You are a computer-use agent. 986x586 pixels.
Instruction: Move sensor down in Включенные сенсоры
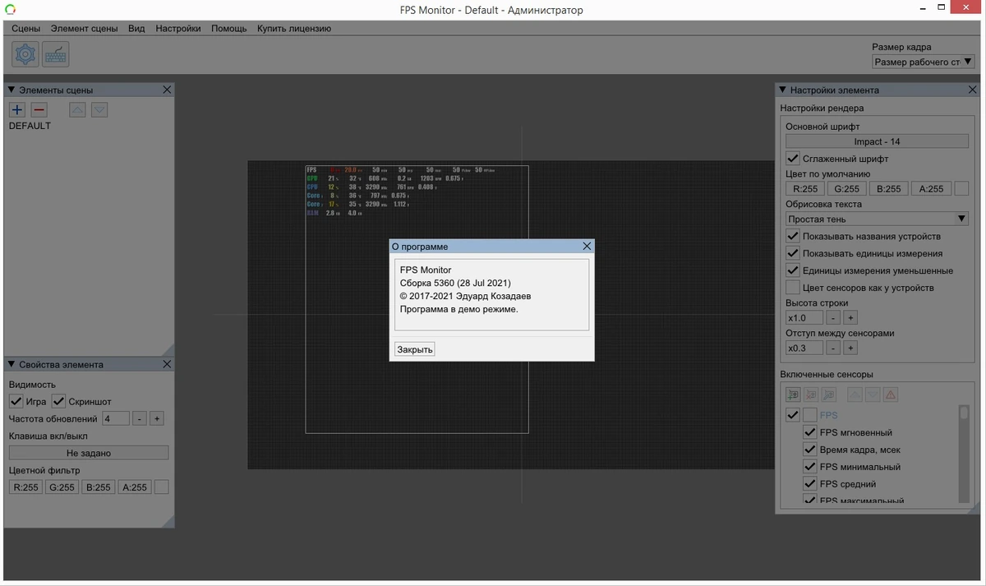point(873,395)
